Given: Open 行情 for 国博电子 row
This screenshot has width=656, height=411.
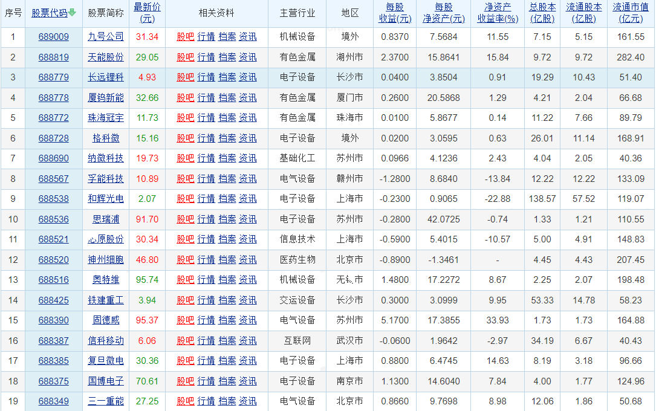Looking at the screenshot, I should point(206,382).
